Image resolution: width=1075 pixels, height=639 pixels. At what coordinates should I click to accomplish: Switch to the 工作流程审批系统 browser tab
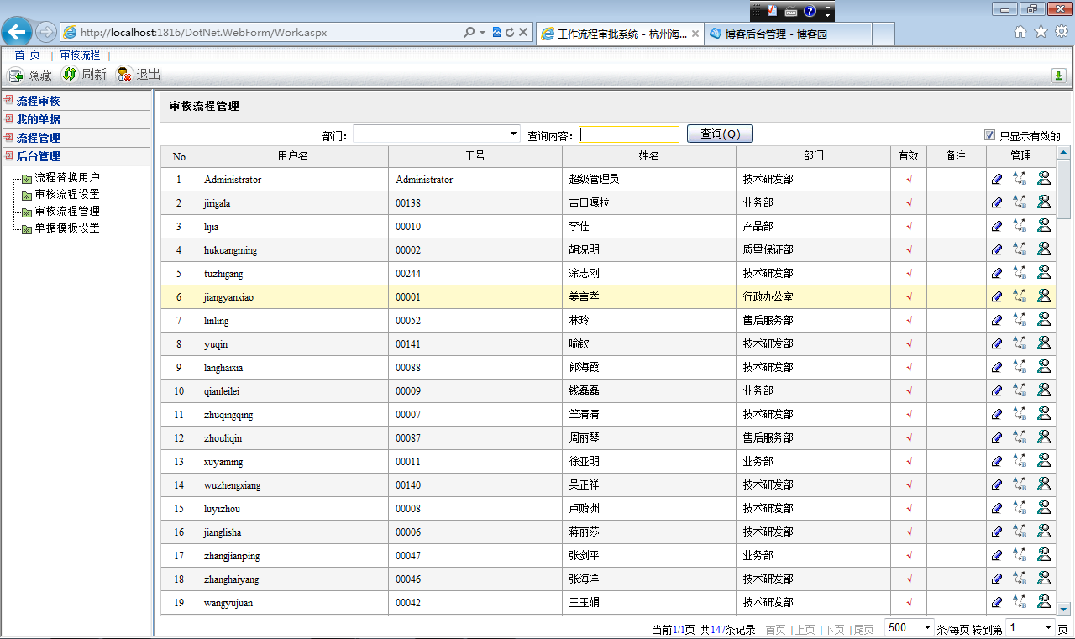619,34
